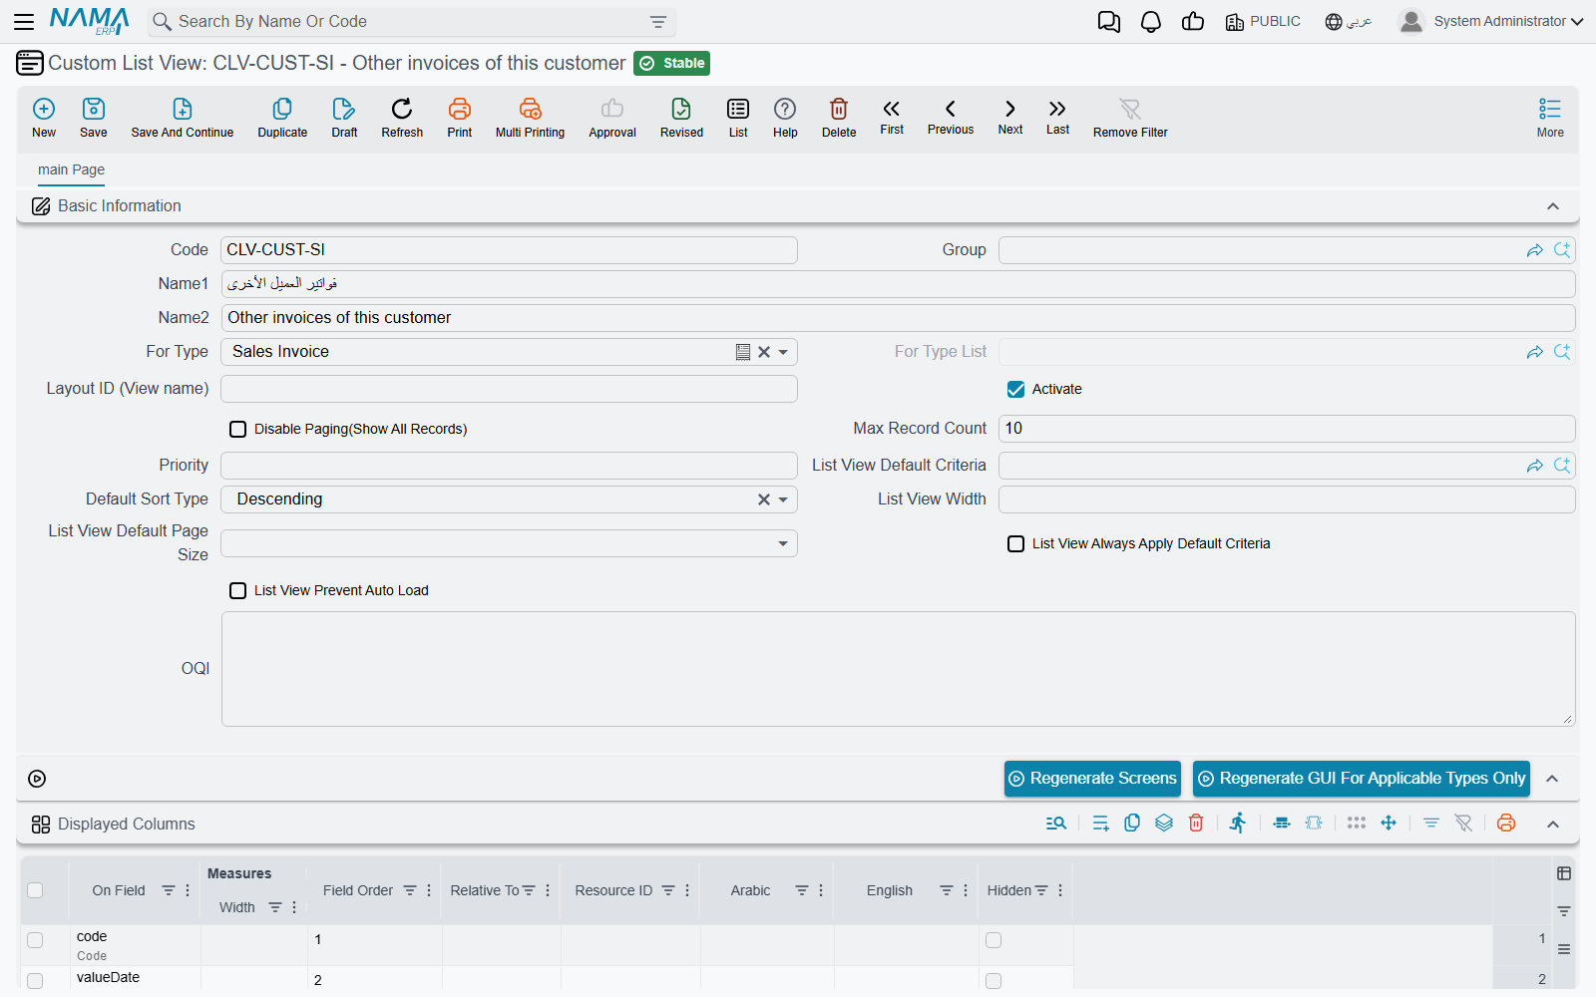Open the For Type dropdown arrow

coord(783,352)
